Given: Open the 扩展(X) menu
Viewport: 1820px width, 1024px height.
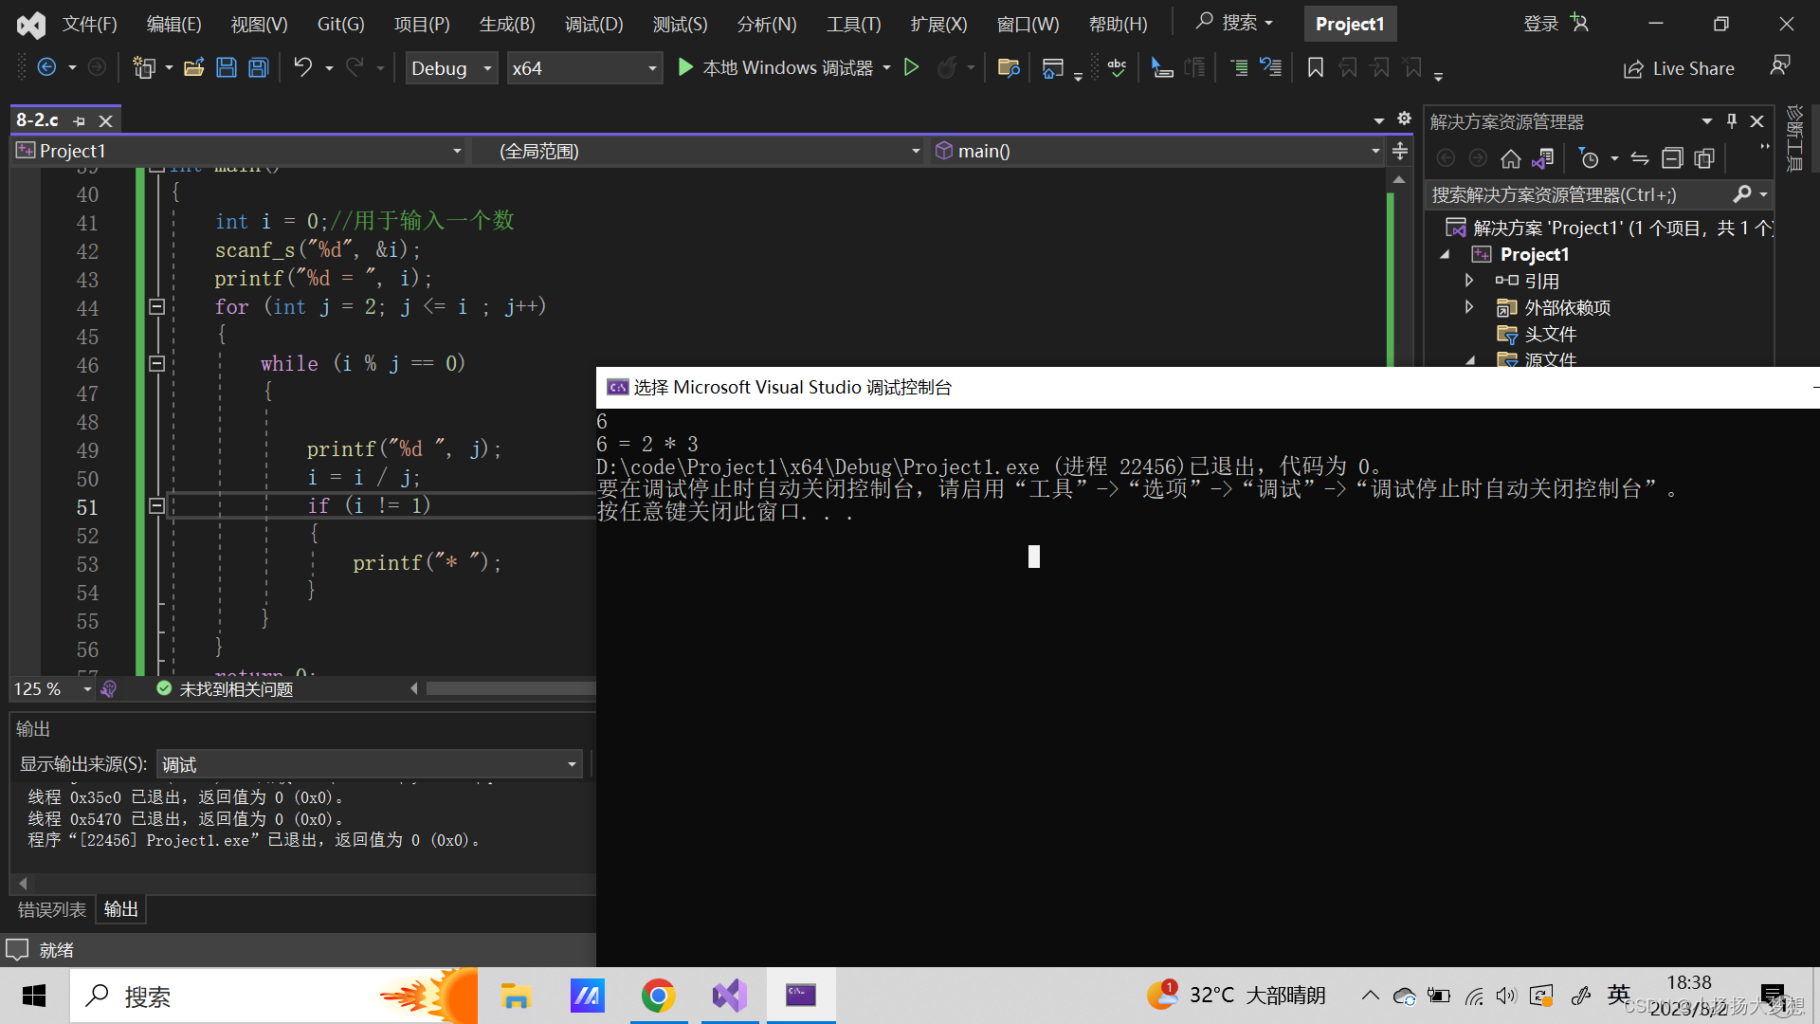Looking at the screenshot, I should point(938,24).
